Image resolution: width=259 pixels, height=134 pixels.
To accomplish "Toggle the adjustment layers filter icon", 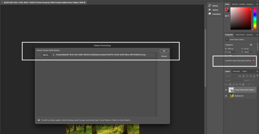I will 243,76.
